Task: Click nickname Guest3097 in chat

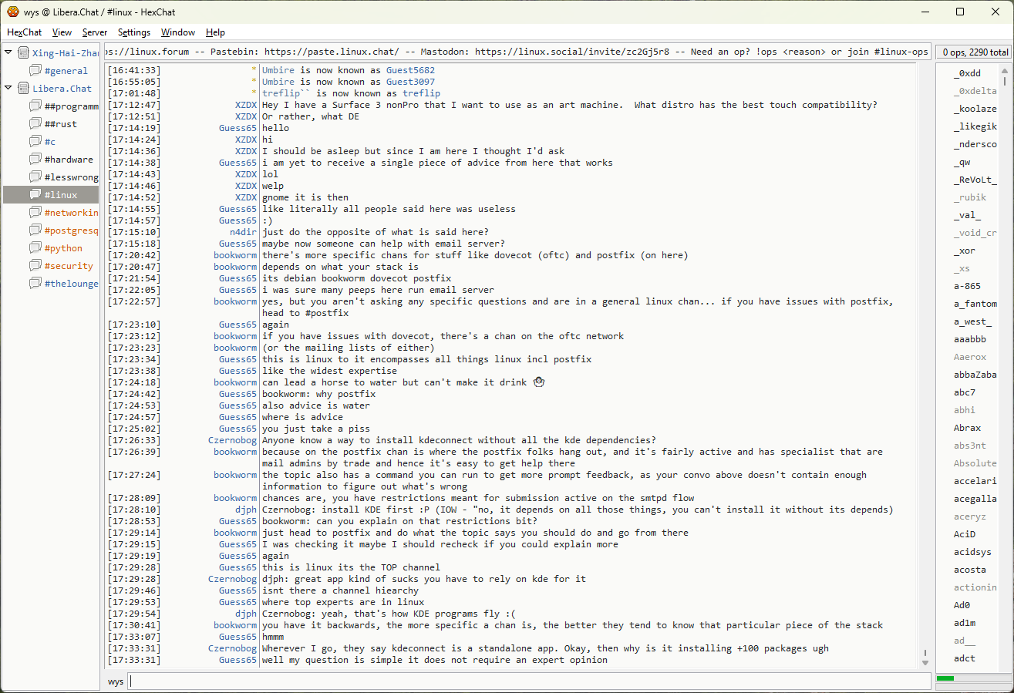Action: click(410, 82)
